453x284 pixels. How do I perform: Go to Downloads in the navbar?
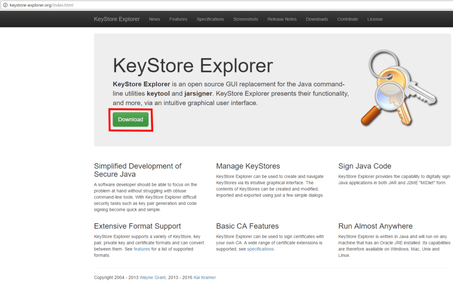(x=317, y=19)
